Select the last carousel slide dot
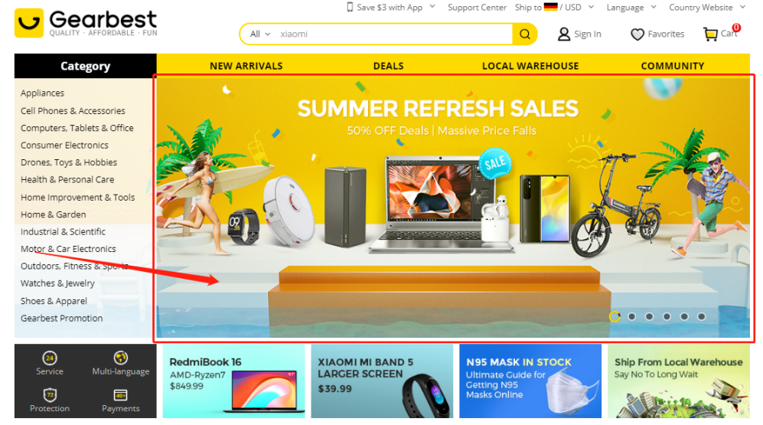Image resolution: width=763 pixels, height=425 pixels. pyautogui.click(x=701, y=316)
